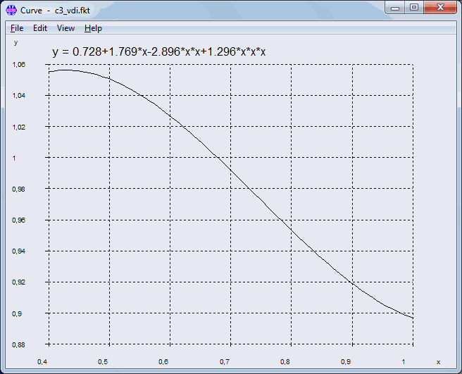Click the polynomial equation label above the plot
The width and height of the screenshot is (462, 374).
coord(158,52)
